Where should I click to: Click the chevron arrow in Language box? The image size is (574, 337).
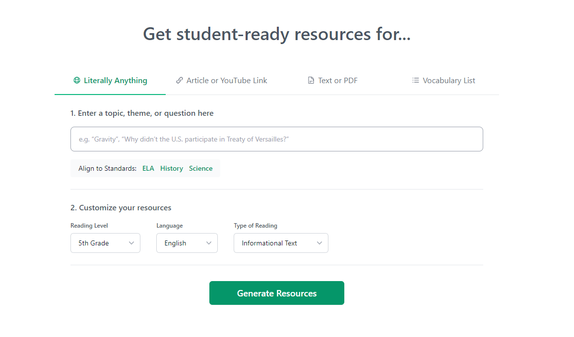[209, 243]
